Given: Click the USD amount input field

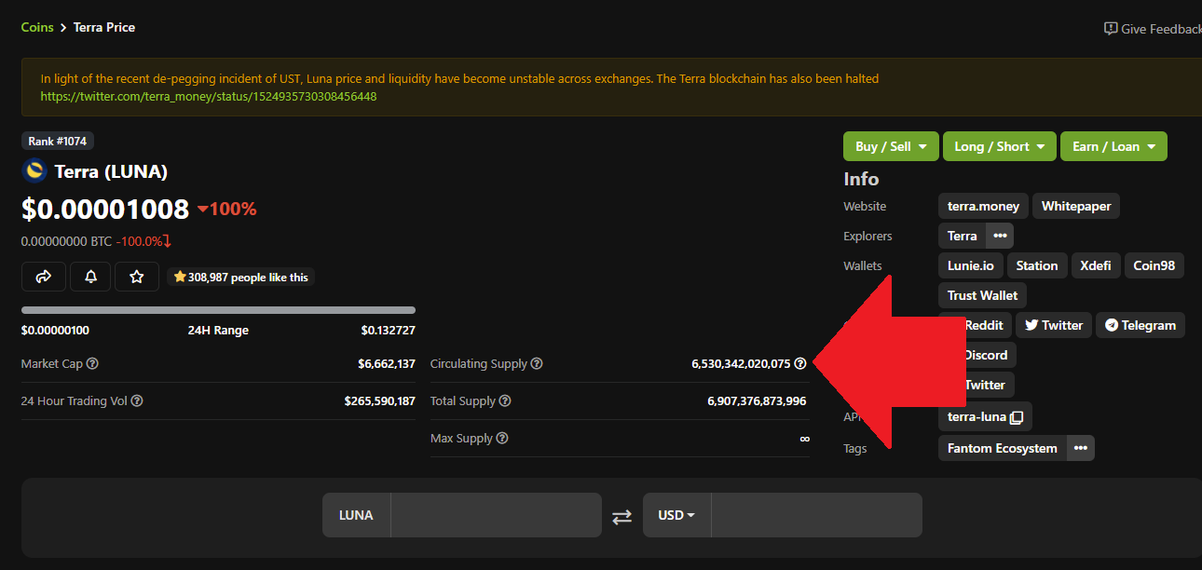Looking at the screenshot, I should [816, 515].
